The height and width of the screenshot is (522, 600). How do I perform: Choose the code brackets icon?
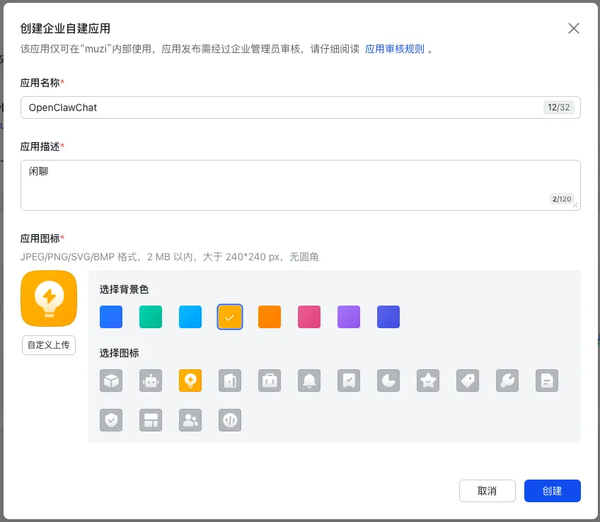[x=230, y=420]
